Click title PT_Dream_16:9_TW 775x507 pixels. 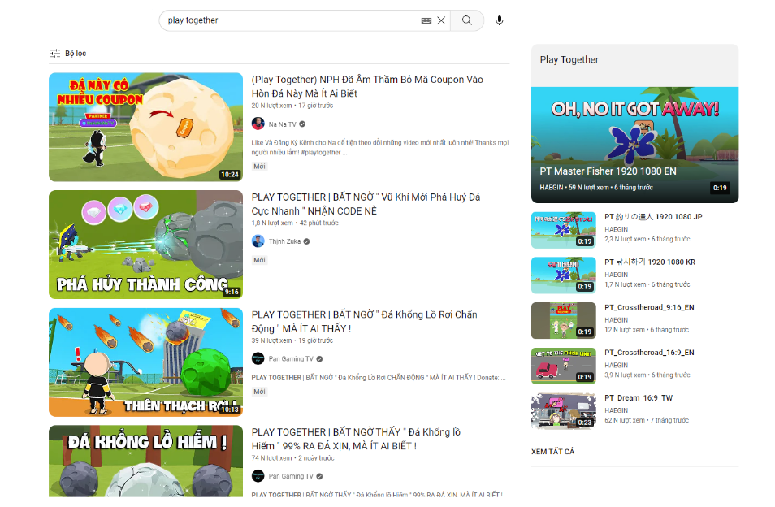tap(638, 398)
